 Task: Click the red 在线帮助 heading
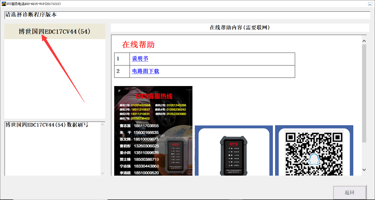(x=138, y=45)
